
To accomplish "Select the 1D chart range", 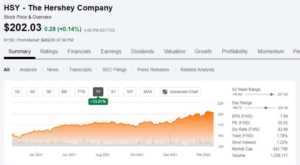I will click(17, 92).
